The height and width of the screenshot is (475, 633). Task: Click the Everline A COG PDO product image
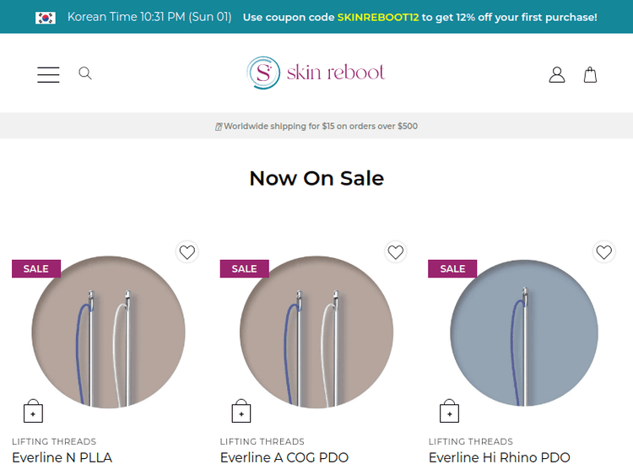[316, 332]
